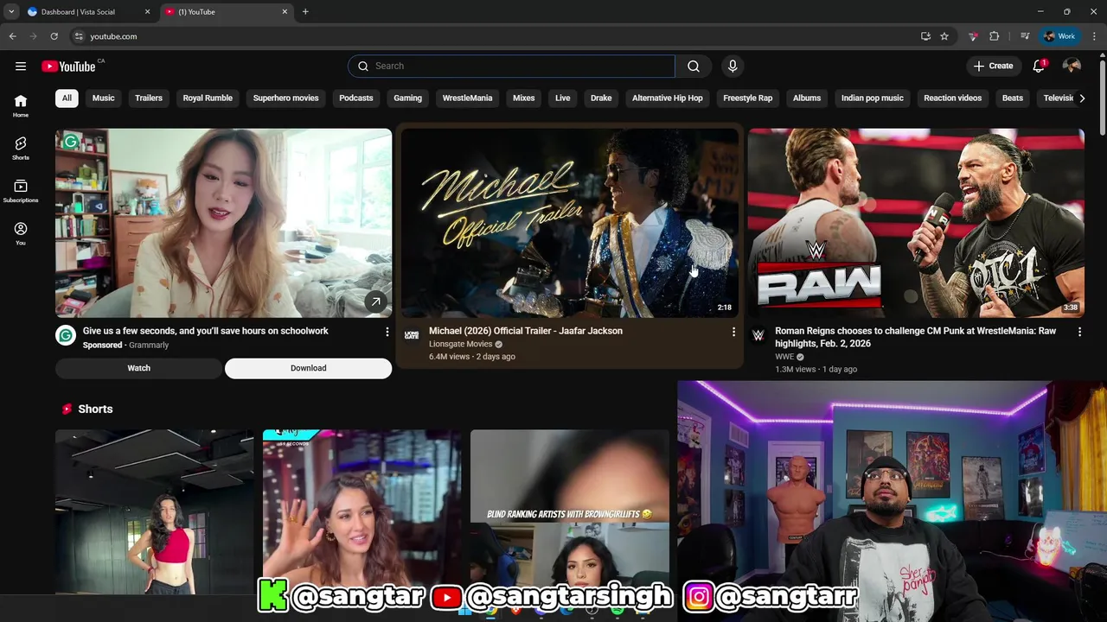Open the Grammarly ad video thumbnail
This screenshot has height=622, width=1107.
click(x=223, y=223)
